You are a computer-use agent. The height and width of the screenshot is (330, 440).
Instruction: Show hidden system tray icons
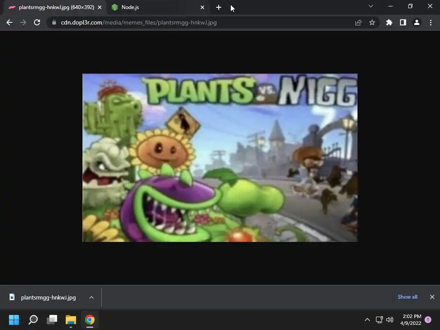367,320
